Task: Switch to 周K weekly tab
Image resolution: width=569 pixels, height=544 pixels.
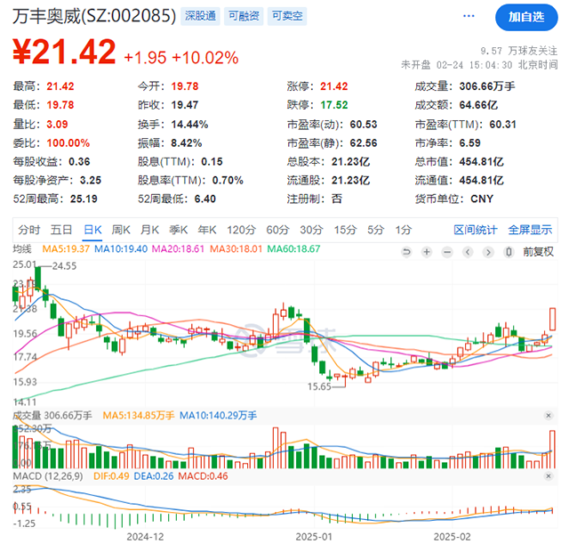Action: coord(121,230)
